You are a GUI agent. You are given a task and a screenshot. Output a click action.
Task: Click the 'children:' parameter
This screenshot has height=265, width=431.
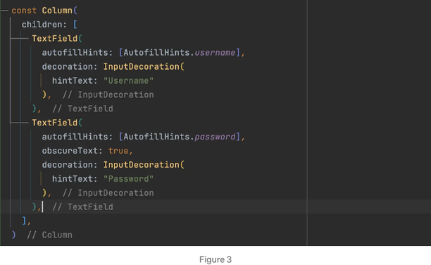[44, 25]
